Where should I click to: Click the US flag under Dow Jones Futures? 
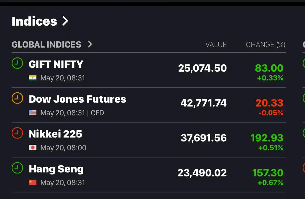(x=33, y=113)
